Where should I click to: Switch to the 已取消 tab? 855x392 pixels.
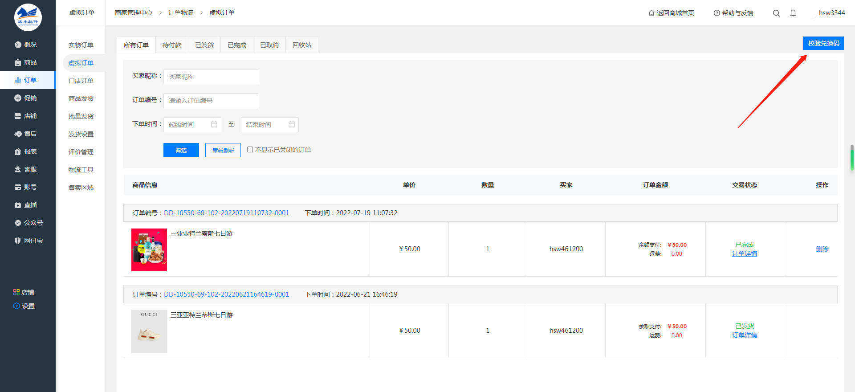[x=269, y=45]
